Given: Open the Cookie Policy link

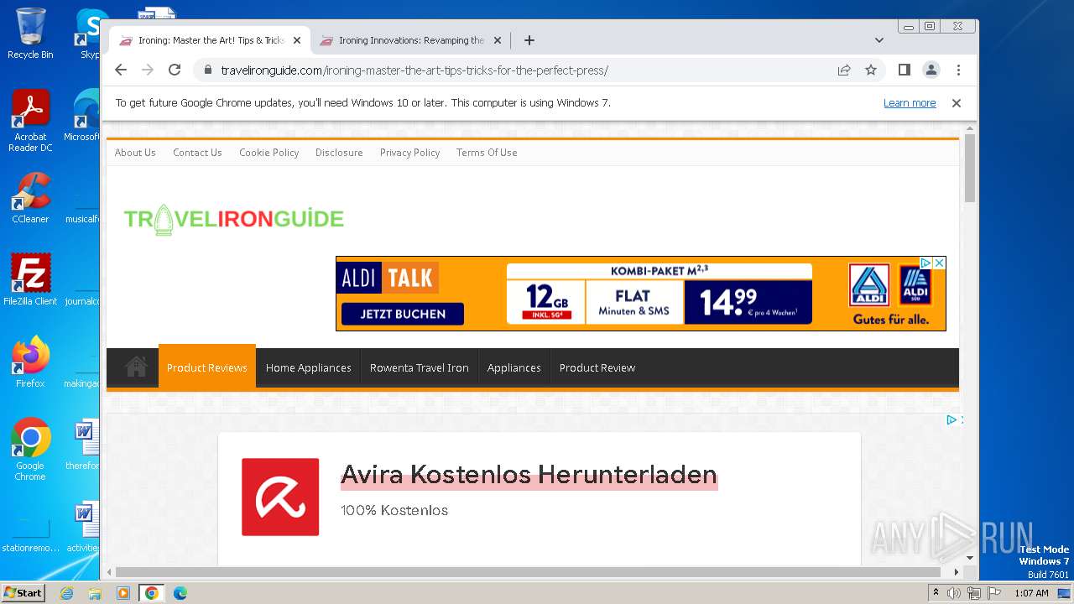Looking at the screenshot, I should pyautogui.click(x=268, y=153).
